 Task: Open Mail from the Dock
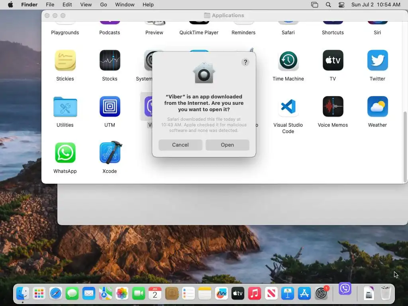(x=89, y=294)
